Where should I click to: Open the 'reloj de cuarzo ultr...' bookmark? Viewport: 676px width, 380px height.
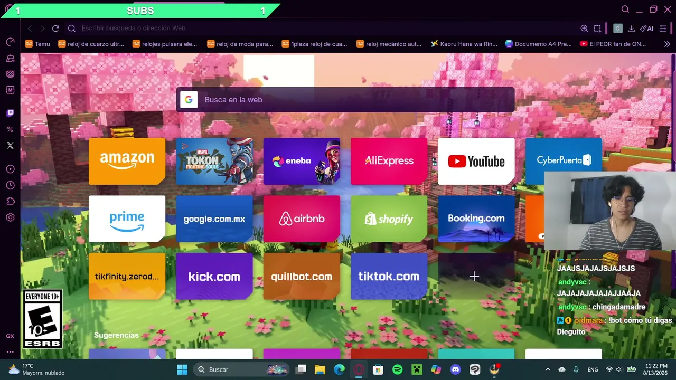coord(91,44)
